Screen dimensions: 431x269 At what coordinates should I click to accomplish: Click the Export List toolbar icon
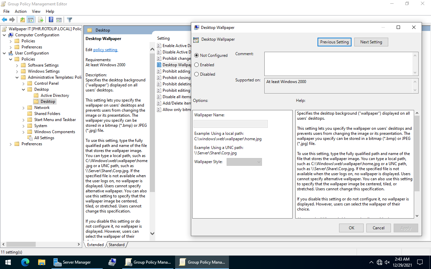[x=41, y=20]
